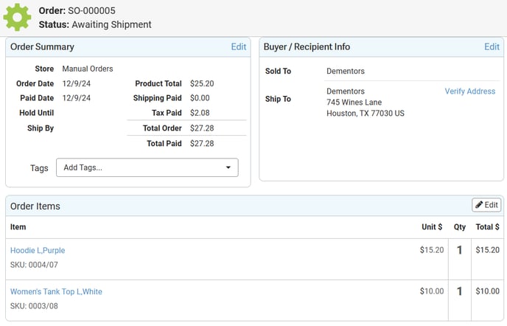Click the Sold To name Dementors
Screen dimensions: 507x326
346,72
